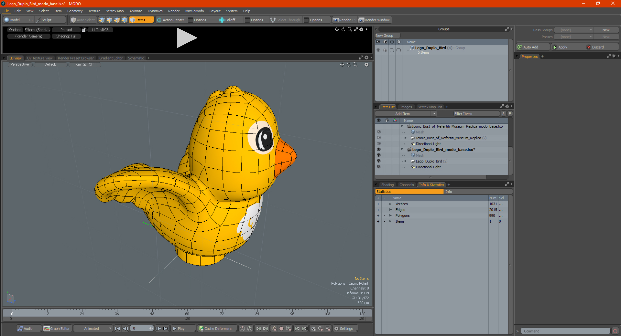Click command history record icon
621x336 pixels.
click(615, 331)
